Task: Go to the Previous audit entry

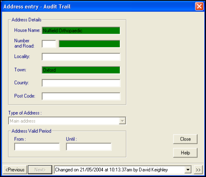Action: [15, 170]
